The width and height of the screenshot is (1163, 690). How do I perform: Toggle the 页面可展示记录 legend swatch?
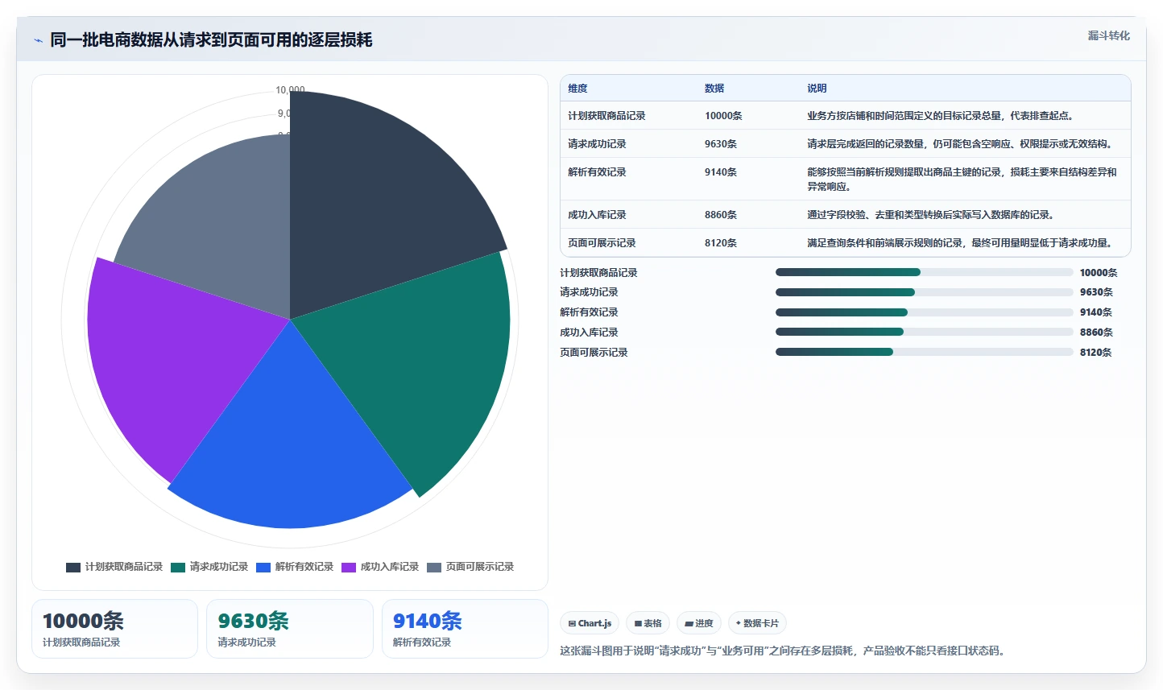coord(434,568)
